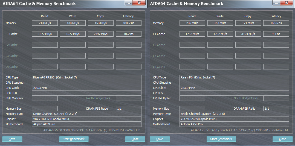Click the L1 Cache Copy value 3124 MB/s
The height and width of the screenshot is (146, 295).
pyautogui.click(x=248, y=34)
